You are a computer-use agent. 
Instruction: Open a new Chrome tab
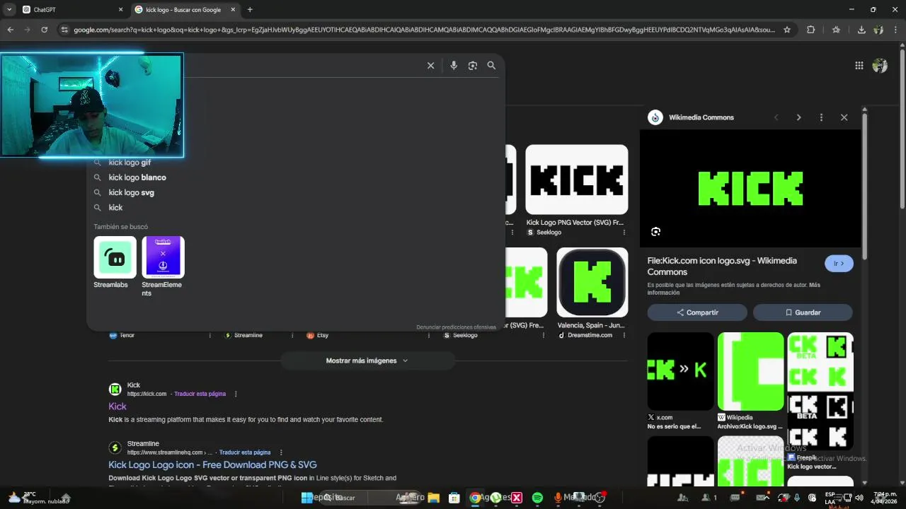click(x=250, y=9)
